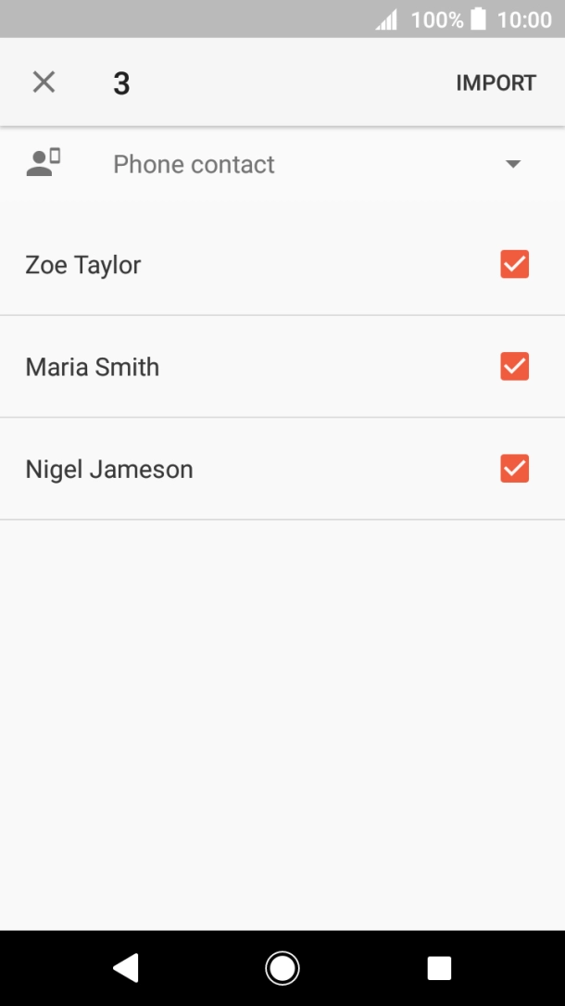Viewport: 565px width, 1006px height.
Task: Uncheck the Zoe Taylor checkbox
Action: pyautogui.click(x=514, y=265)
